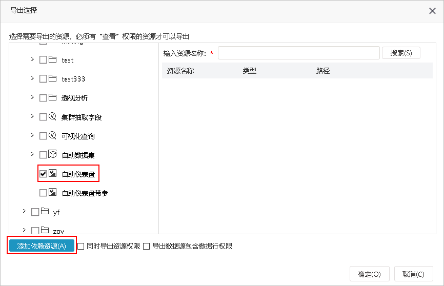Click the folder icon beside 透视分析

tap(52, 97)
